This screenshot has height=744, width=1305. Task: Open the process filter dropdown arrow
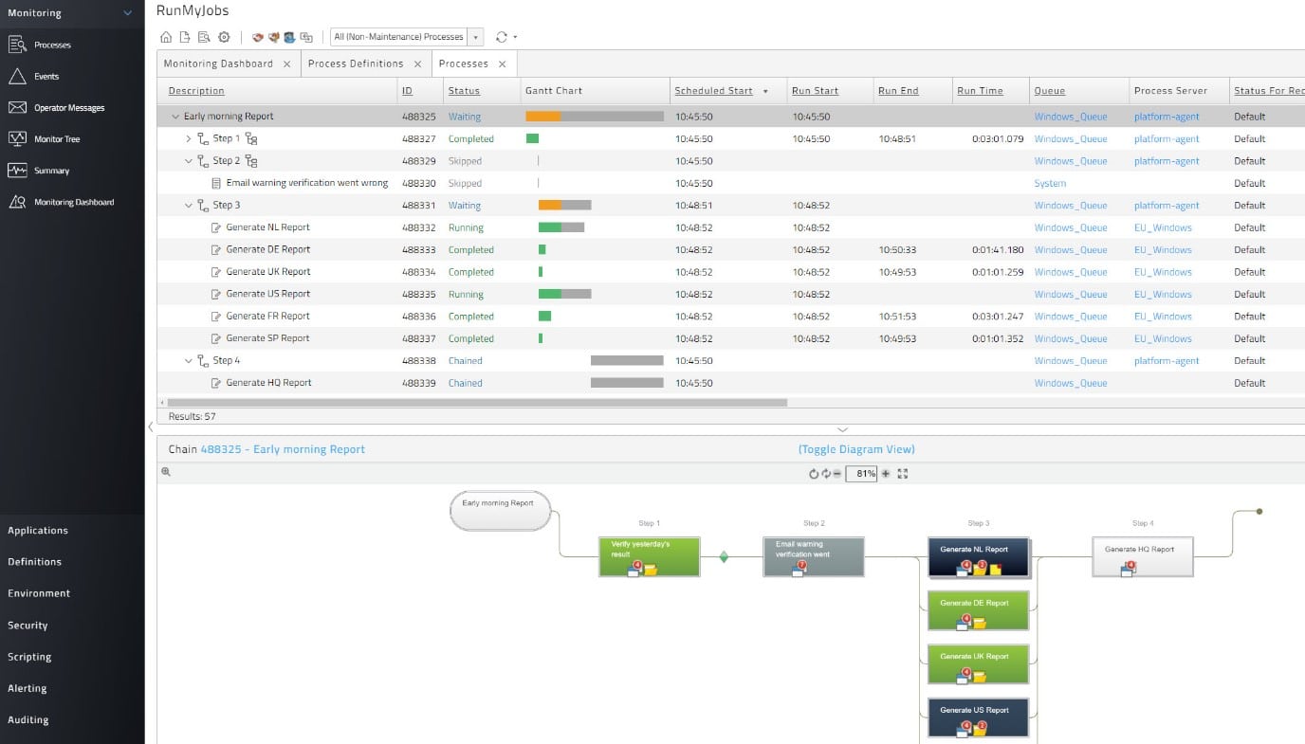click(x=476, y=37)
